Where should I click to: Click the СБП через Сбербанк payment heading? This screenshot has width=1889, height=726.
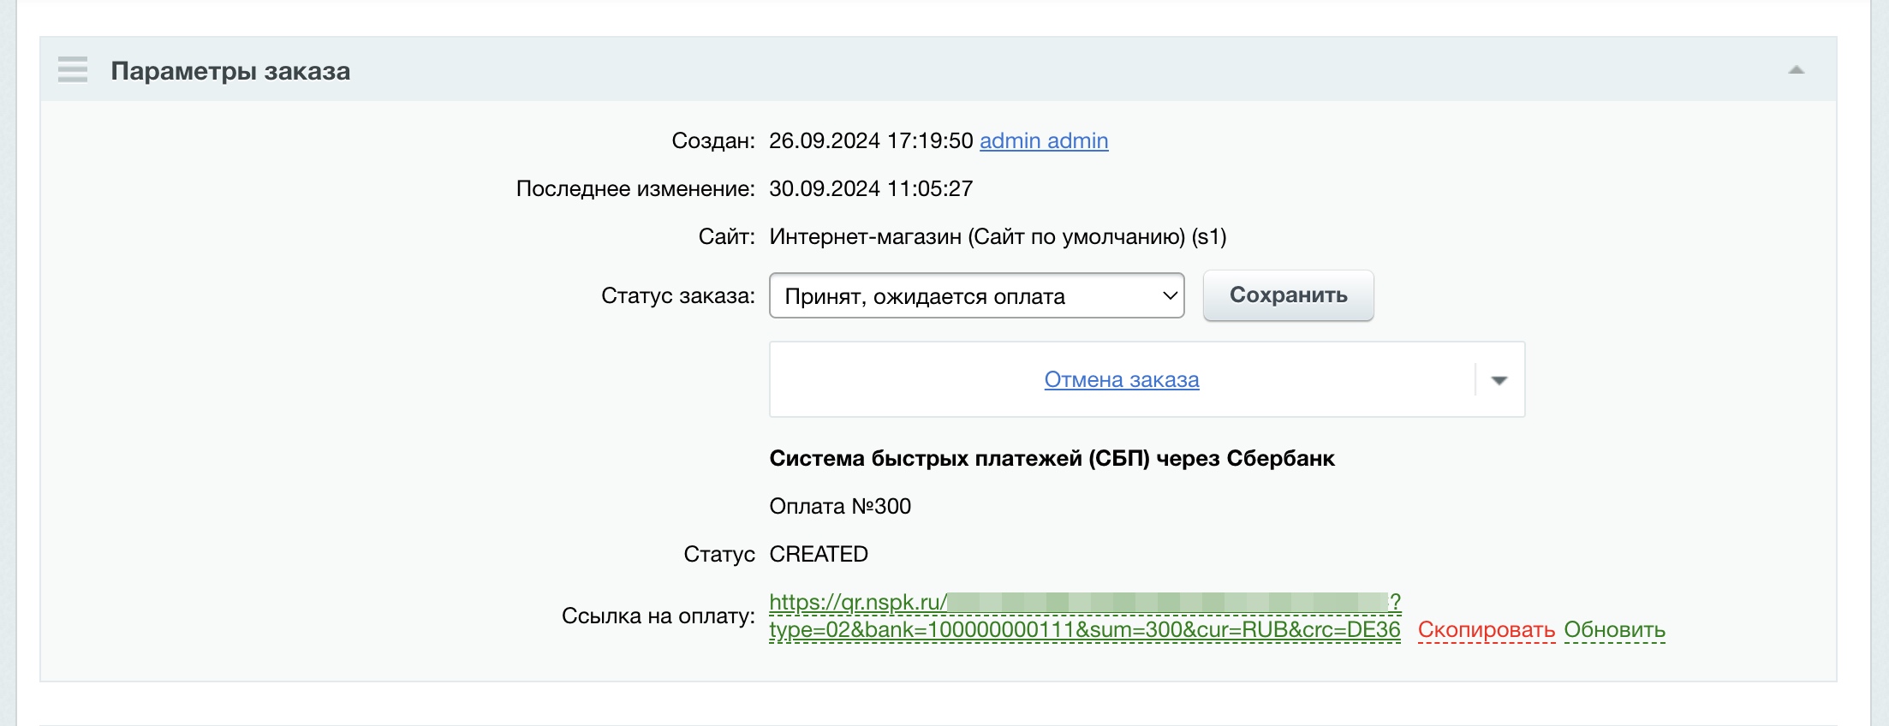[1052, 458]
